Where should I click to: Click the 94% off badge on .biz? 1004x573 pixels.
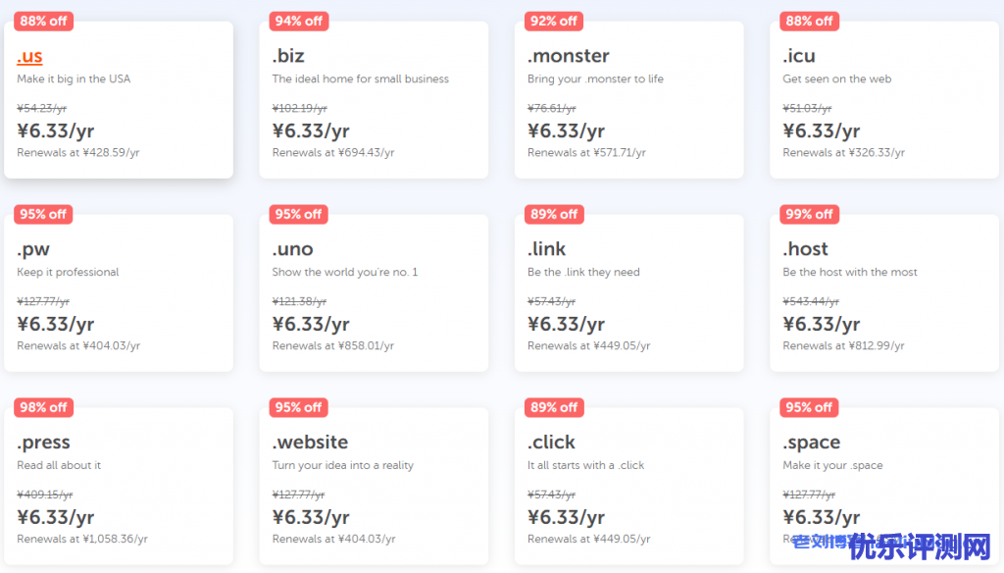299,21
